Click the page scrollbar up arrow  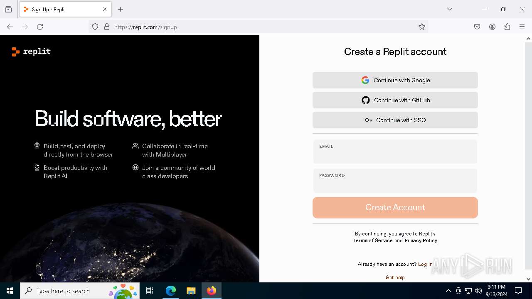point(528,39)
